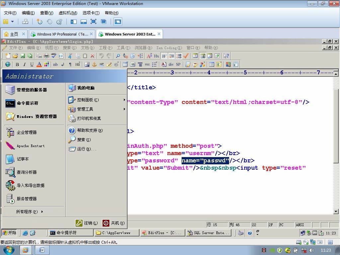
Task: Expand 控制面板(C) submenu in Start menu
Action: tap(97, 100)
